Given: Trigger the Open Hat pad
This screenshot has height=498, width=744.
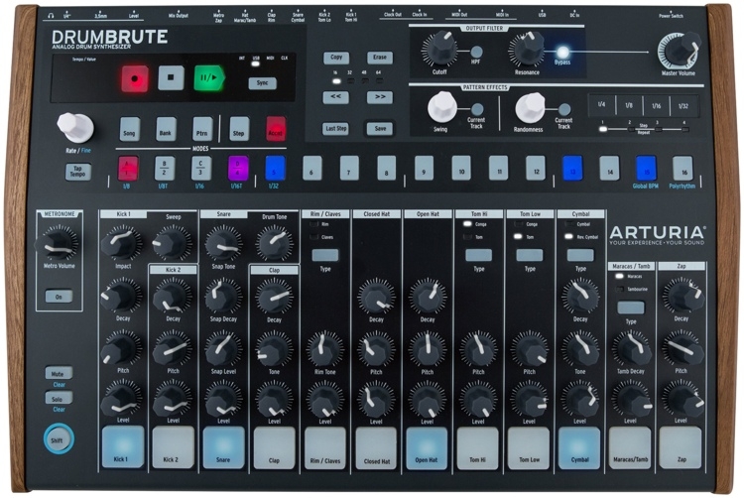Looking at the screenshot, I should coord(427,447).
